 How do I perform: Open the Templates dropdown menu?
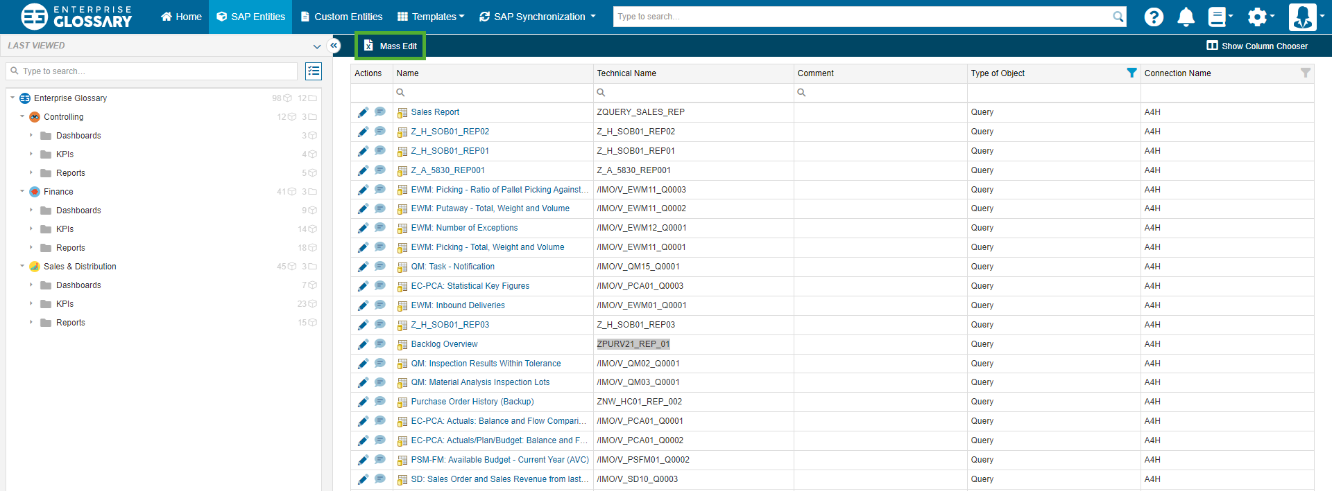tap(430, 17)
